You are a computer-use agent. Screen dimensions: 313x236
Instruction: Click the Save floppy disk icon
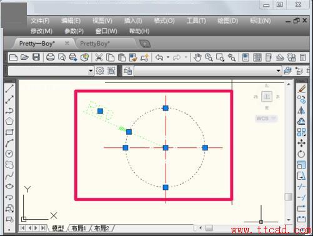tap(36, 57)
